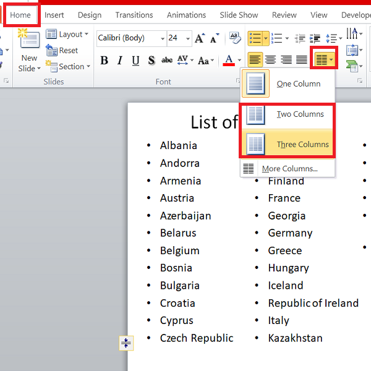The height and width of the screenshot is (371, 371).
Task: Click the Grow Font icon
Action: (x=200, y=38)
